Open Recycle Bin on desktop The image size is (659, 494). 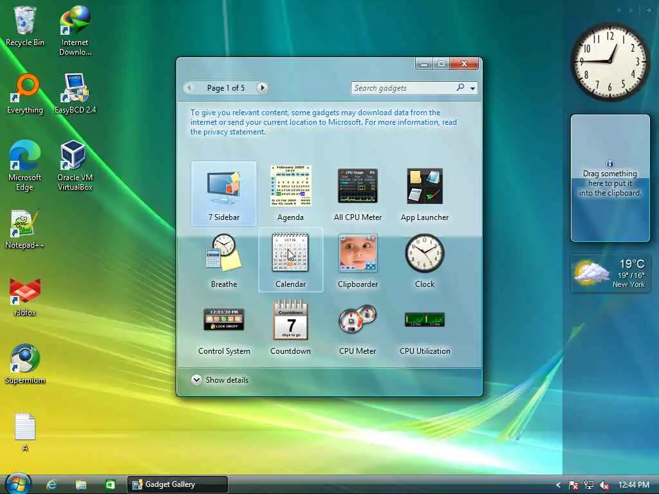coord(25,26)
